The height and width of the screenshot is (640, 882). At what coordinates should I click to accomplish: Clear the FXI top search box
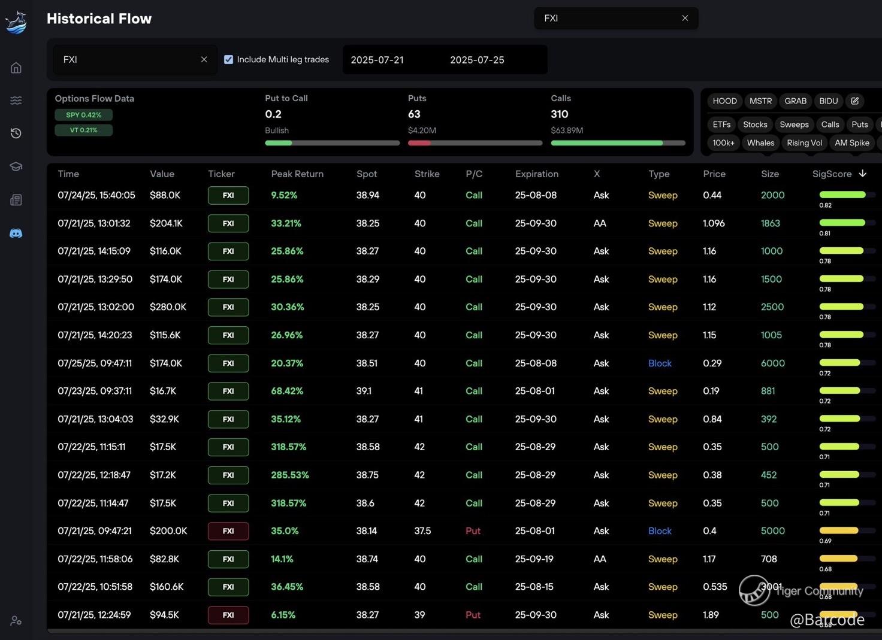(685, 19)
